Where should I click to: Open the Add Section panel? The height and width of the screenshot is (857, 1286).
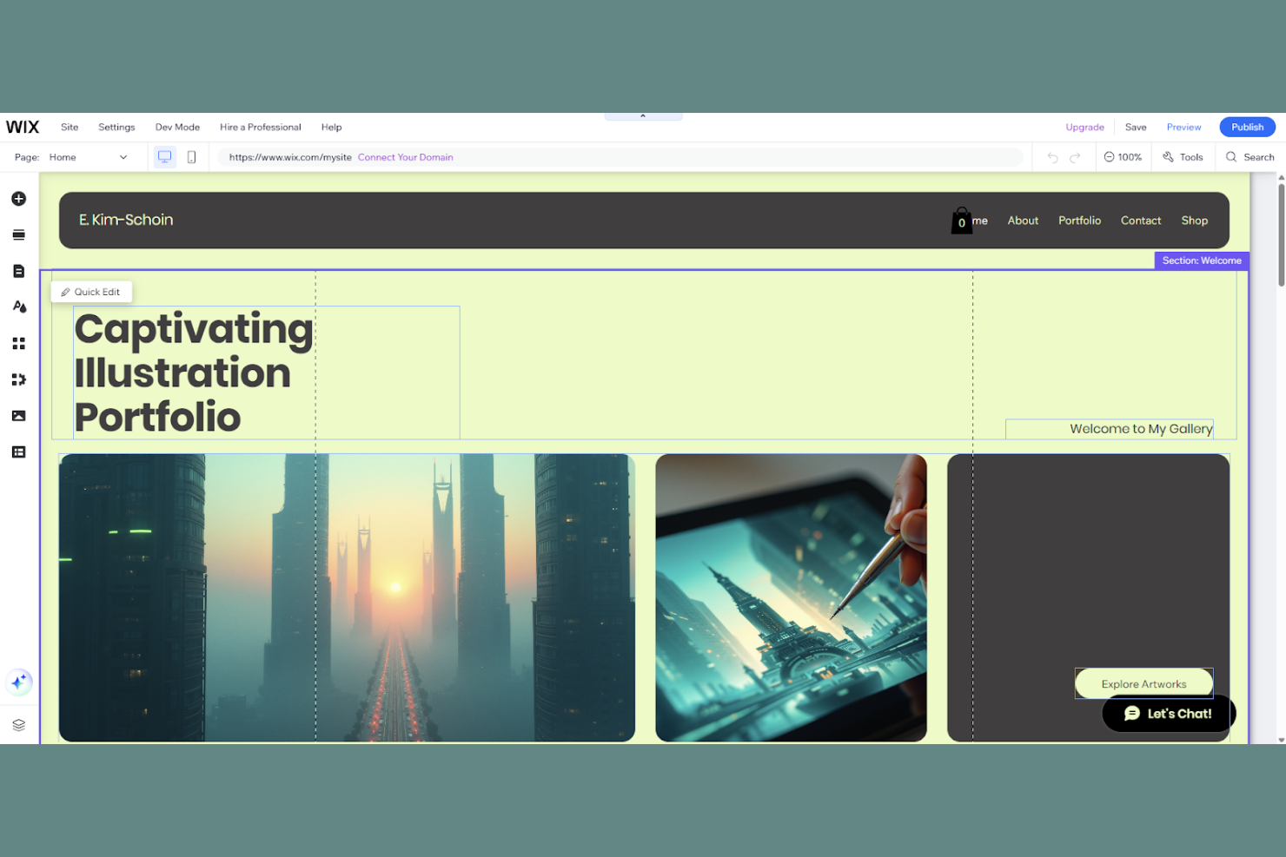tap(18, 234)
